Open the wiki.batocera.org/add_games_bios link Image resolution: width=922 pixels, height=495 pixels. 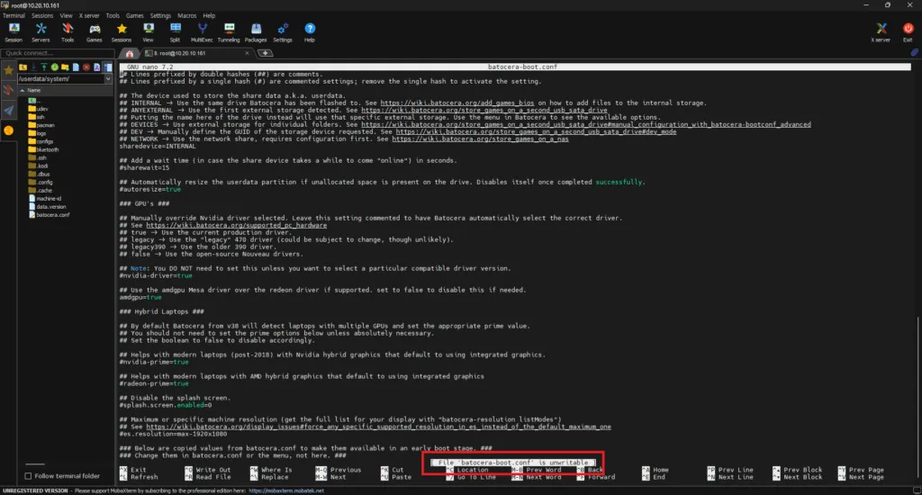tap(456, 103)
